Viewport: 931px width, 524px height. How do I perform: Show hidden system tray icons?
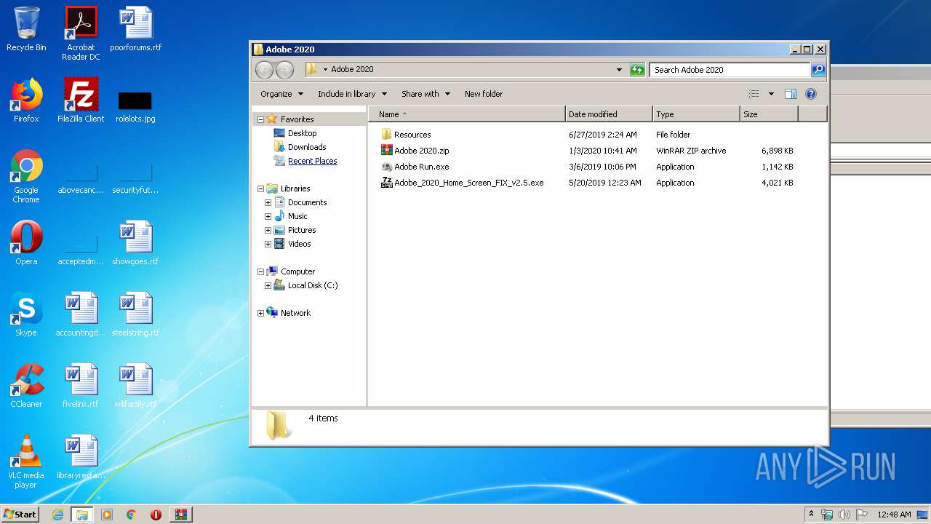click(811, 514)
